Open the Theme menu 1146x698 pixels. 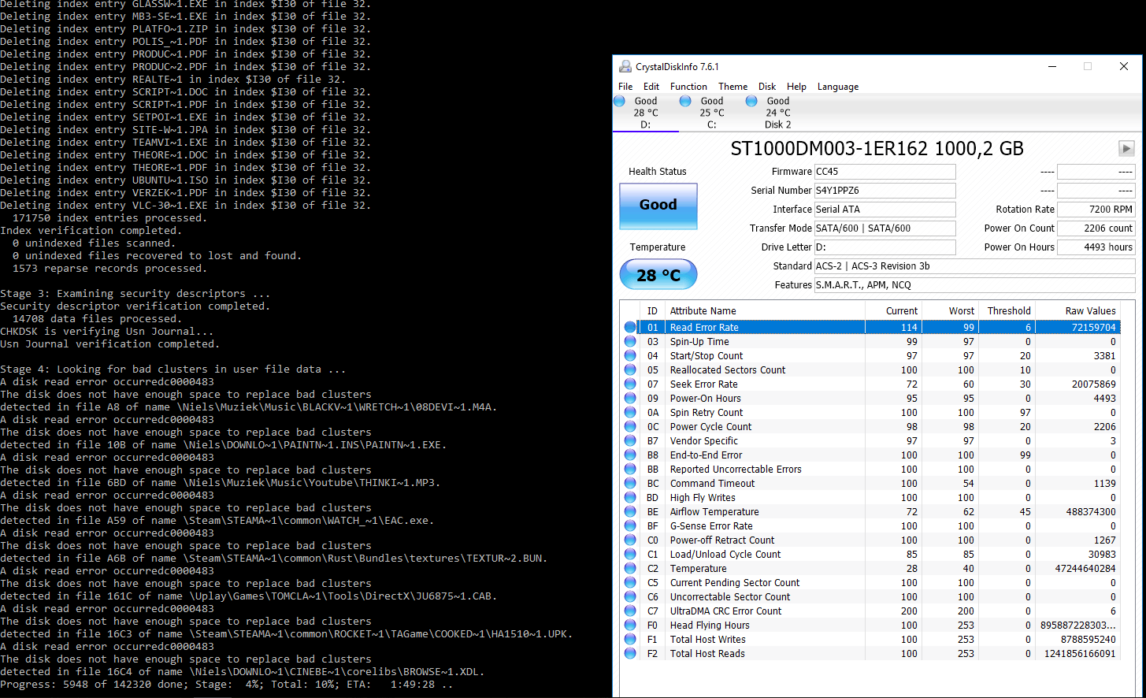(x=732, y=87)
